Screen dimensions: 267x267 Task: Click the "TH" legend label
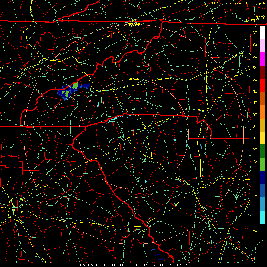pyautogui.click(x=255, y=232)
